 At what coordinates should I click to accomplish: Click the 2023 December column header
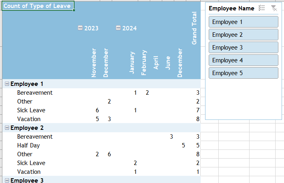point(106,63)
